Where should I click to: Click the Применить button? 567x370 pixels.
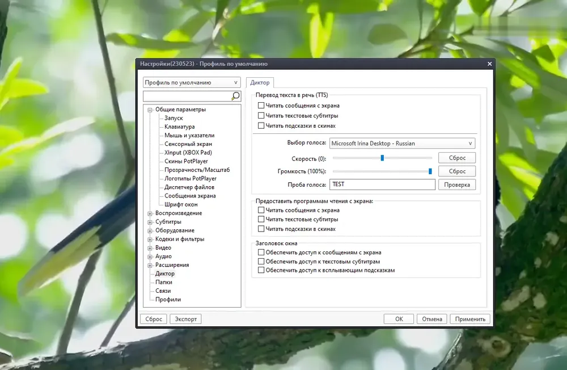470,319
